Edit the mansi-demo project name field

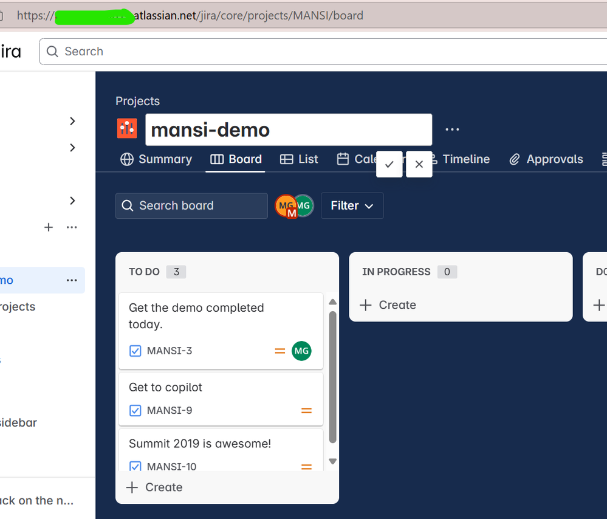pyautogui.click(x=289, y=130)
